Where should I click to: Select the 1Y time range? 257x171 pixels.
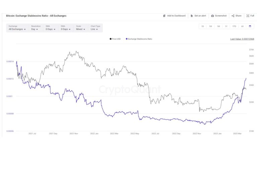tap(226, 26)
